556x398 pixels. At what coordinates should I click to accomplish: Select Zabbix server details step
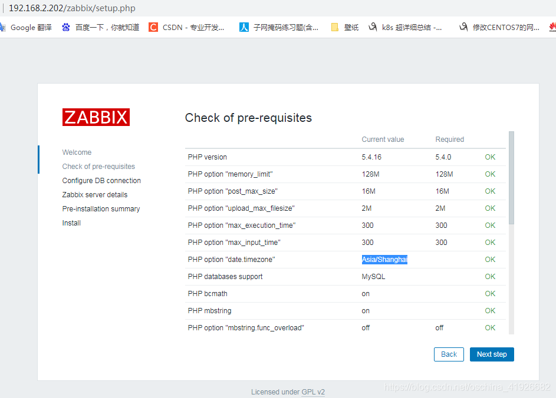tap(95, 195)
